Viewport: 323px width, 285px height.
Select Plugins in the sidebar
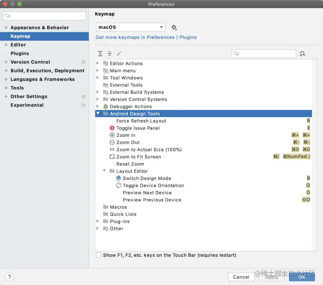tap(20, 54)
